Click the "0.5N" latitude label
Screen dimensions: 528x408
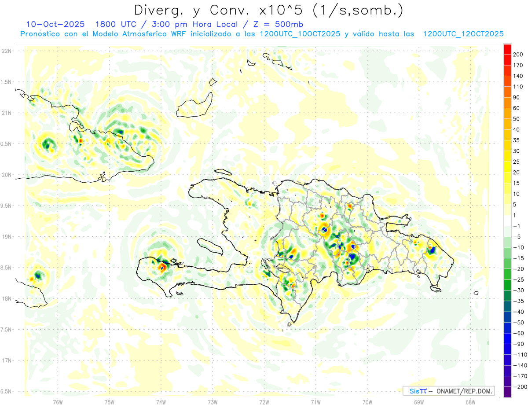tap(7, 144)
